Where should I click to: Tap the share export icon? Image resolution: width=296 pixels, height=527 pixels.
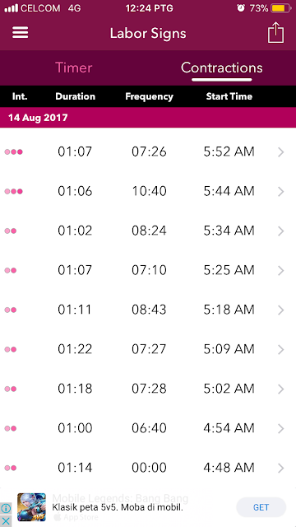coord(275,32)
